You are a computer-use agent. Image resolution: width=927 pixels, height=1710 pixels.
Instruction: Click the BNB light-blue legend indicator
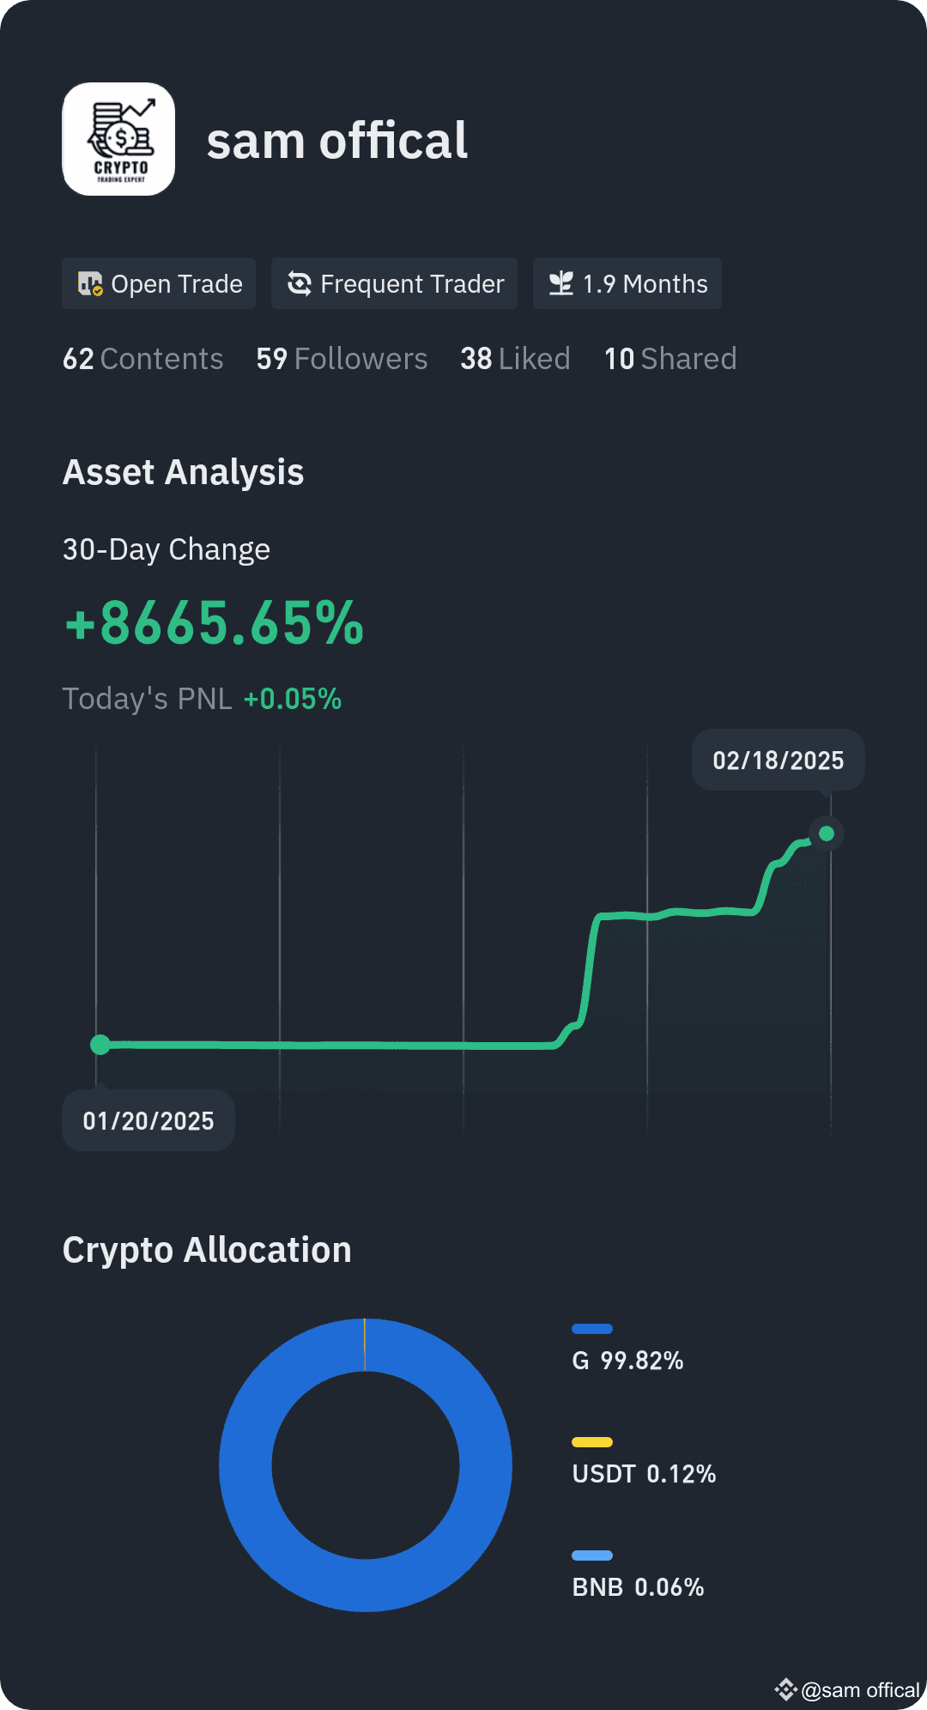coord(592,1554)
